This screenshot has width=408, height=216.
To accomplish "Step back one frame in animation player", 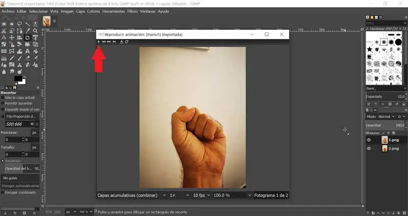I will point(104,42).
